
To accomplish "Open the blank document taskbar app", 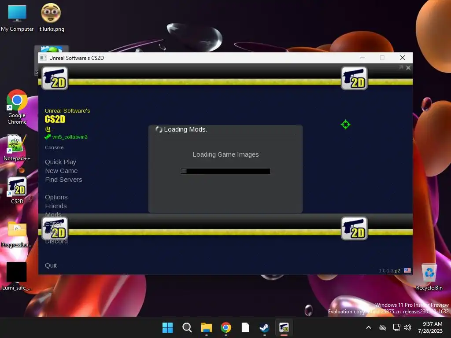I will pyautogui.click(x=245, y=327).
